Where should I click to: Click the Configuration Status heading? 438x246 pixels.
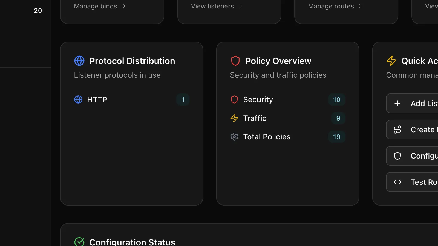click(x=132, y=242)
